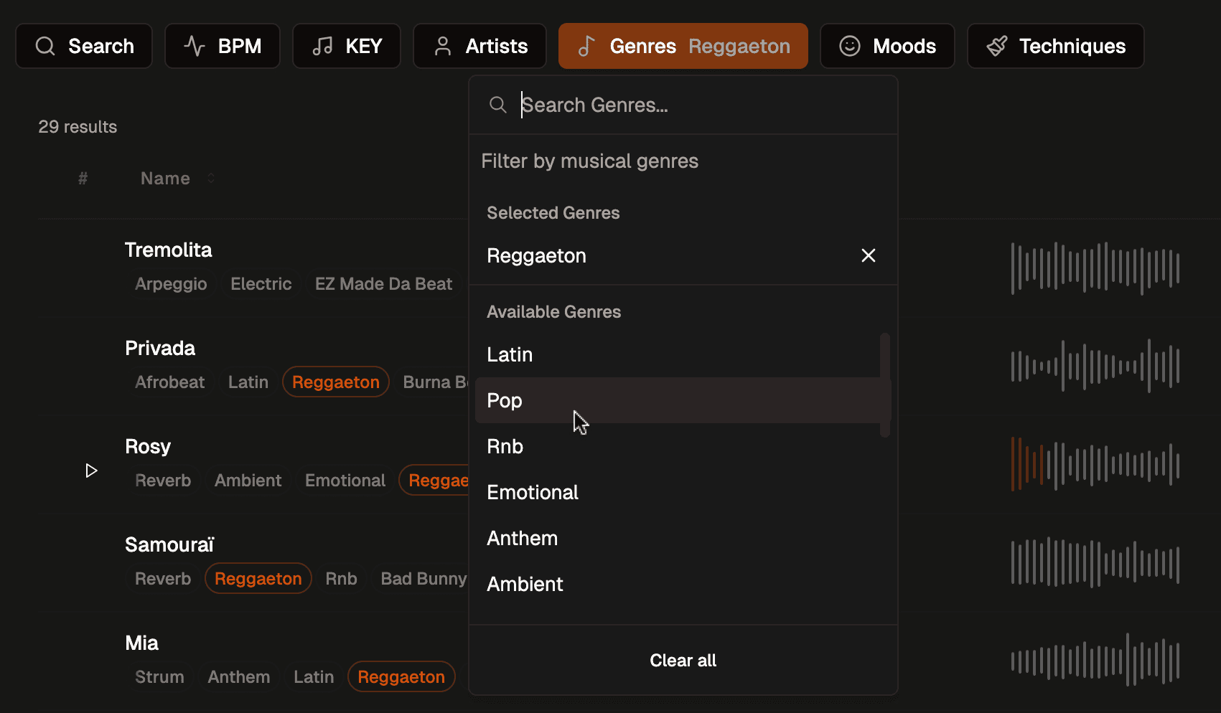This screenshot has height=713, width=1221.
Task: Click the Techniques paintbrush icon
Action: click(x=997, y=46)
